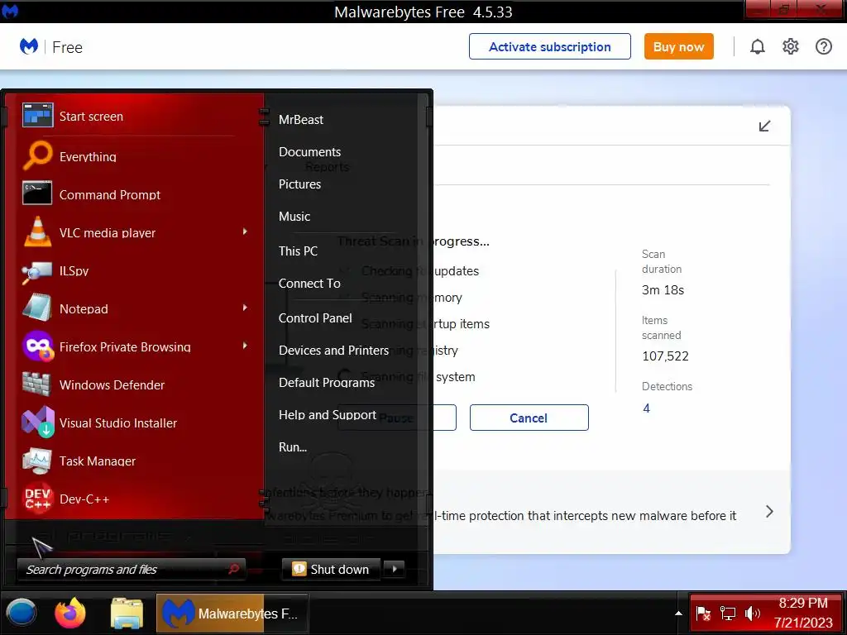Switch to Malwarebytes taskbar button

point(232,614)
